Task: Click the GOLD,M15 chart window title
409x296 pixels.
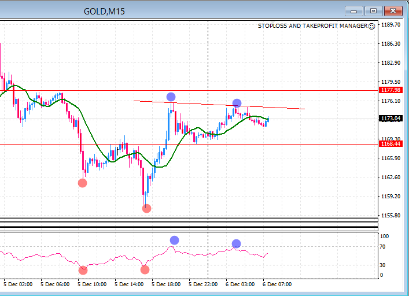Action: (x=104, y=11)
